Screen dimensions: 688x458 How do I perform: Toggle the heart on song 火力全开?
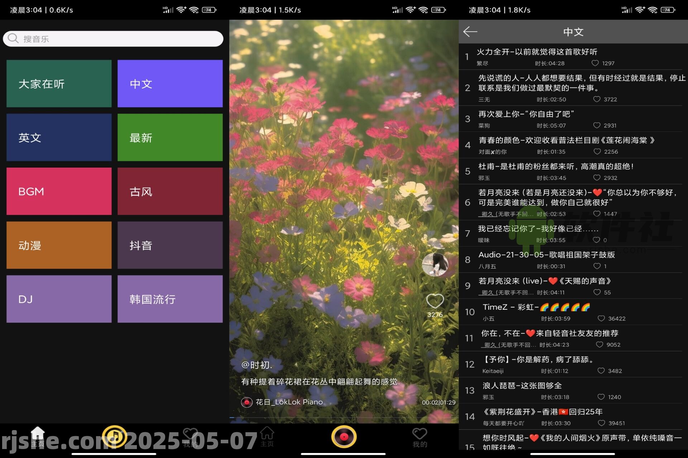595,63
